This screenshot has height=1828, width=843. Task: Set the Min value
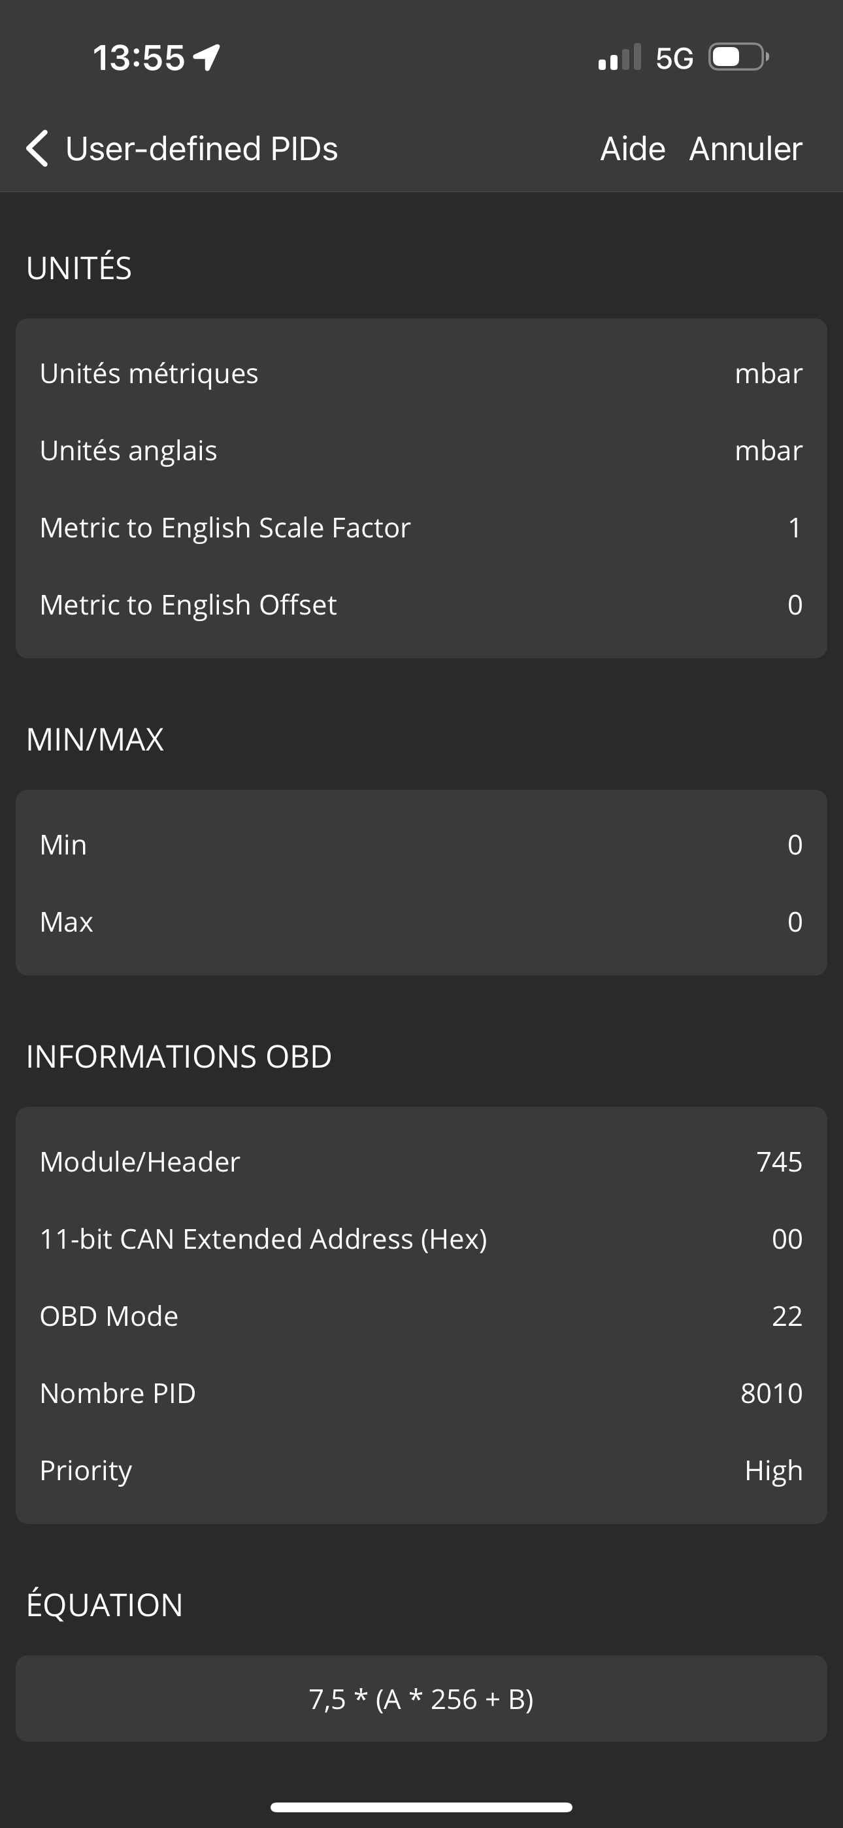click(421, 845)
